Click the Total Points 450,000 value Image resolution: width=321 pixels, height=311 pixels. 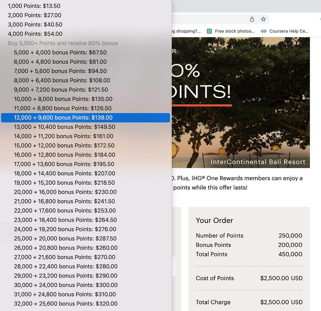(290, 254)
